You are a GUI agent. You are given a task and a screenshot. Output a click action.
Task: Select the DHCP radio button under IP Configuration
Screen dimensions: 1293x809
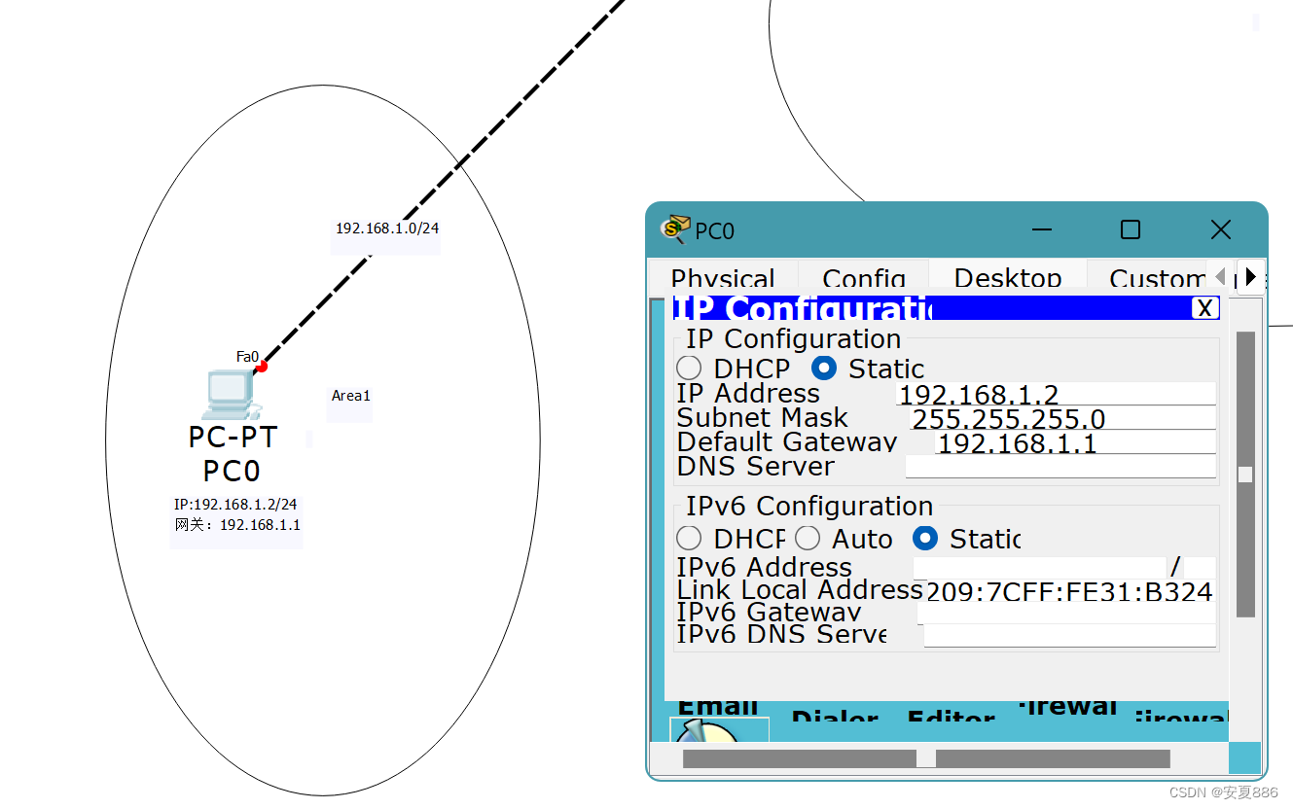pos(689,368)
